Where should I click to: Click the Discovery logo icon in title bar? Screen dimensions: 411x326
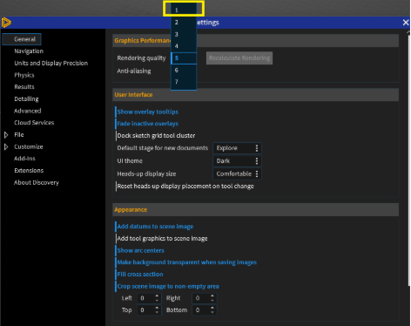(6, 23)
